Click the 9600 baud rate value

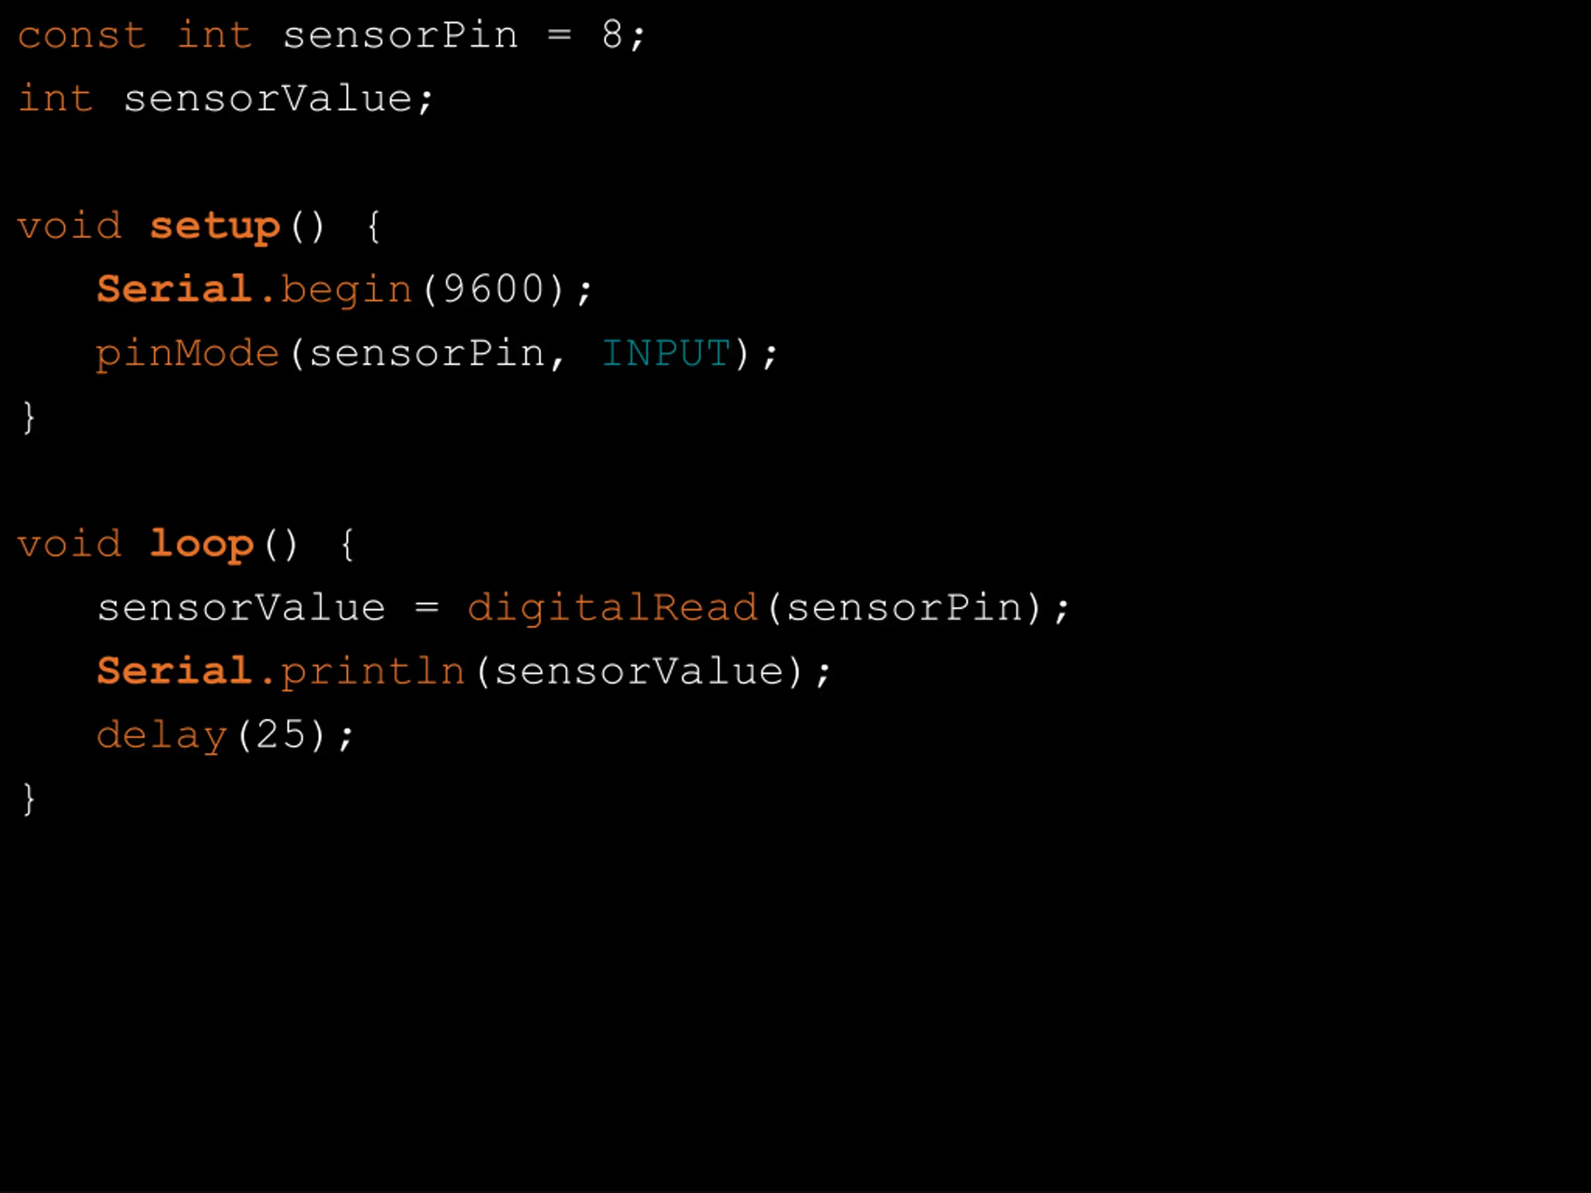point(493,289)
